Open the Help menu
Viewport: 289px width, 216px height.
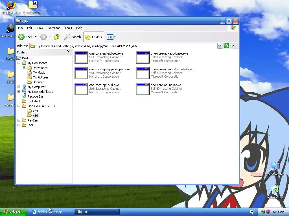click(x=79, y=28)
